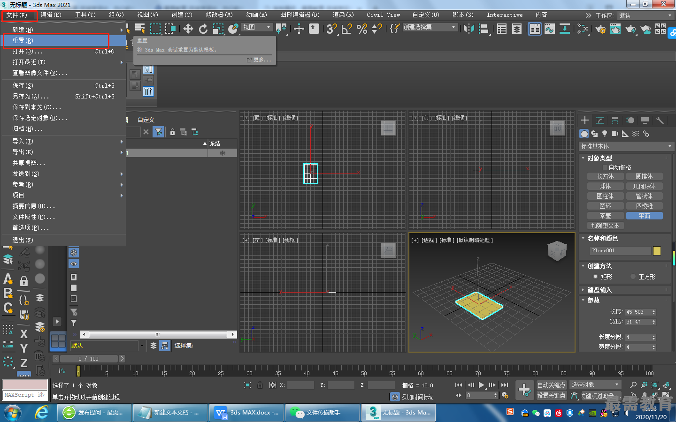
Task: Select the 正方形 creation method
Action: pyautogui.click(x=633, y=277)
